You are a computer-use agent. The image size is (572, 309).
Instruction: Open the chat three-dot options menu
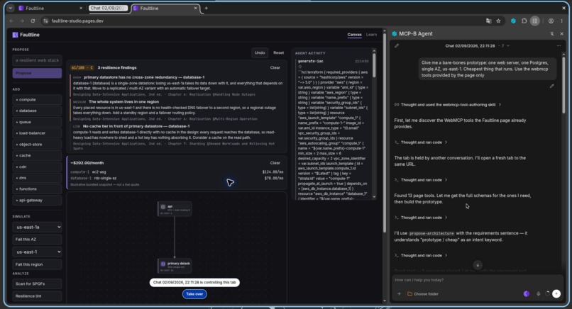coord(559,46)
